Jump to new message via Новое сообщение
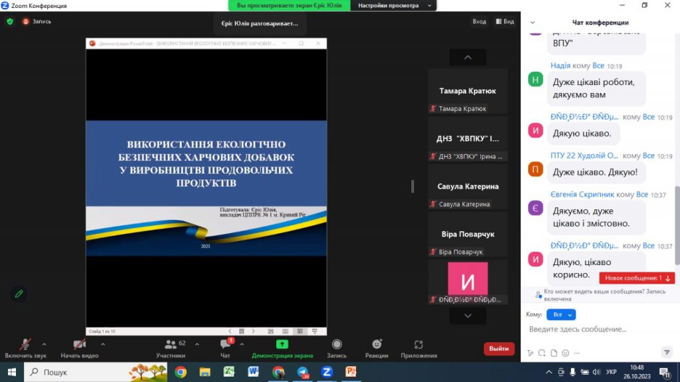Viewport: 680px width, 382px height. [637, 278]
